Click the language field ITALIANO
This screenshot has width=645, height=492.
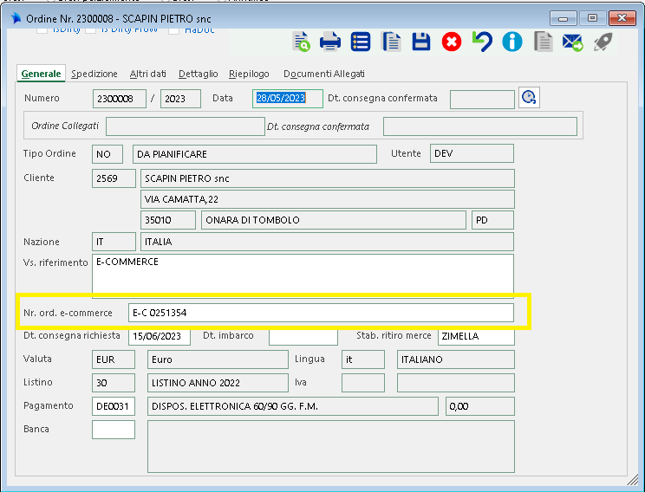[456, 359]
